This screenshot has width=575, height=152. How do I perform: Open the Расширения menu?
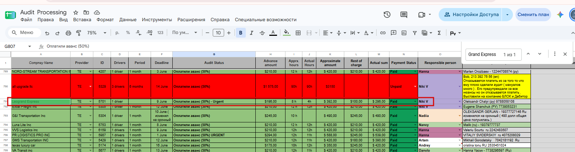(191, 20)
